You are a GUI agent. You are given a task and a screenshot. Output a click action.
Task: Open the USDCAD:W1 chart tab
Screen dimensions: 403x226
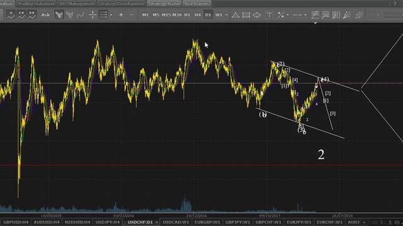tap(176, 222)
